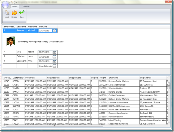Click the ShippedDate column header
Screen dimensions: 174x132
pos(79,78)
